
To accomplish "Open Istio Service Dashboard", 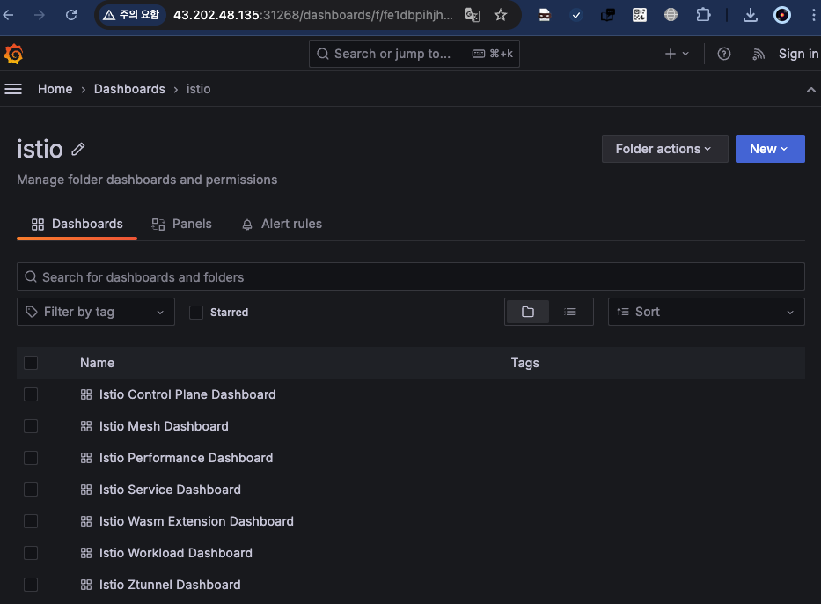I will [170, 490].
